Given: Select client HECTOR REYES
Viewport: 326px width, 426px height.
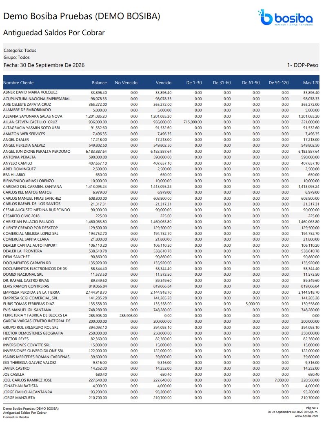Looking at the screenshot, I should 16,339.
